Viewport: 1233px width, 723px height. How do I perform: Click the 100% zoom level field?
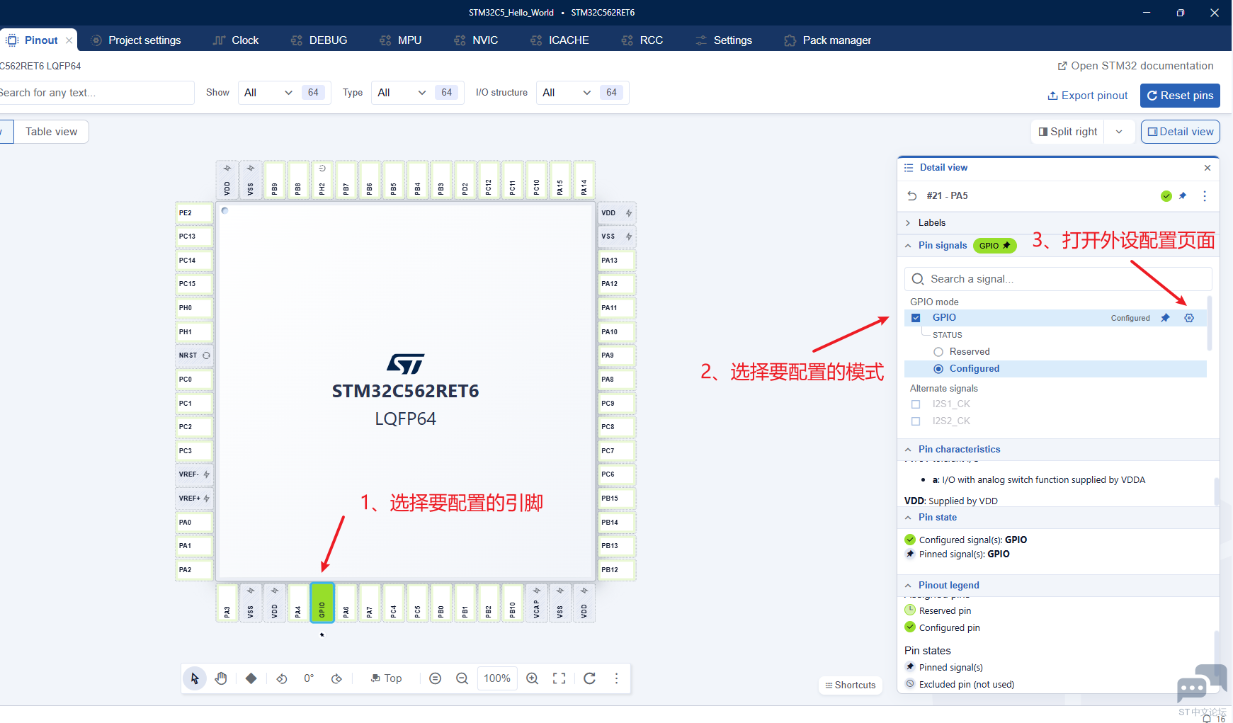point(497,678)
